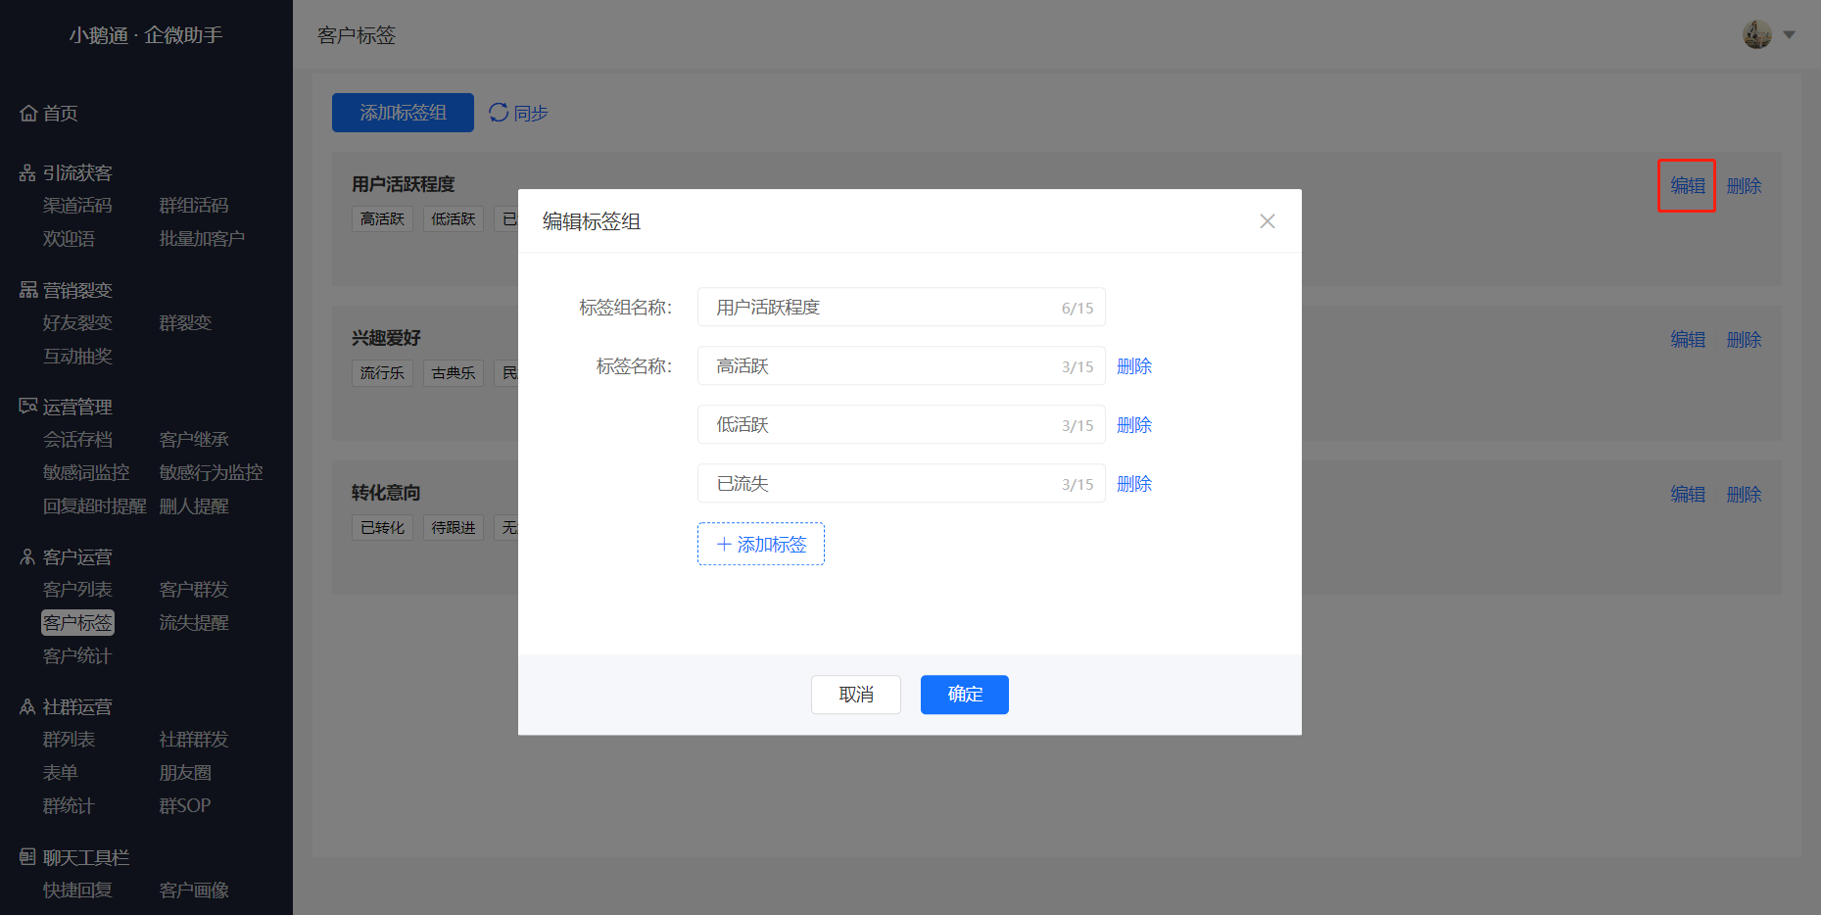
Task: Close the 编辑标签组 dialog with the X
Action: (1268, 221)
